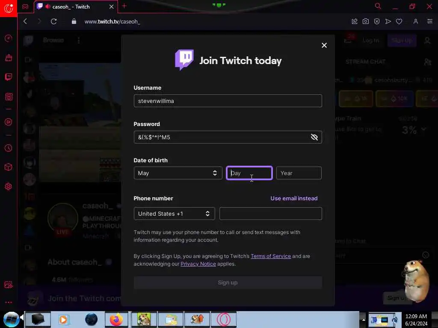The height and width of the screenshot is (328, 438).
Task: Click the disabled Sign up button
Action: click(x=228, y=283)
